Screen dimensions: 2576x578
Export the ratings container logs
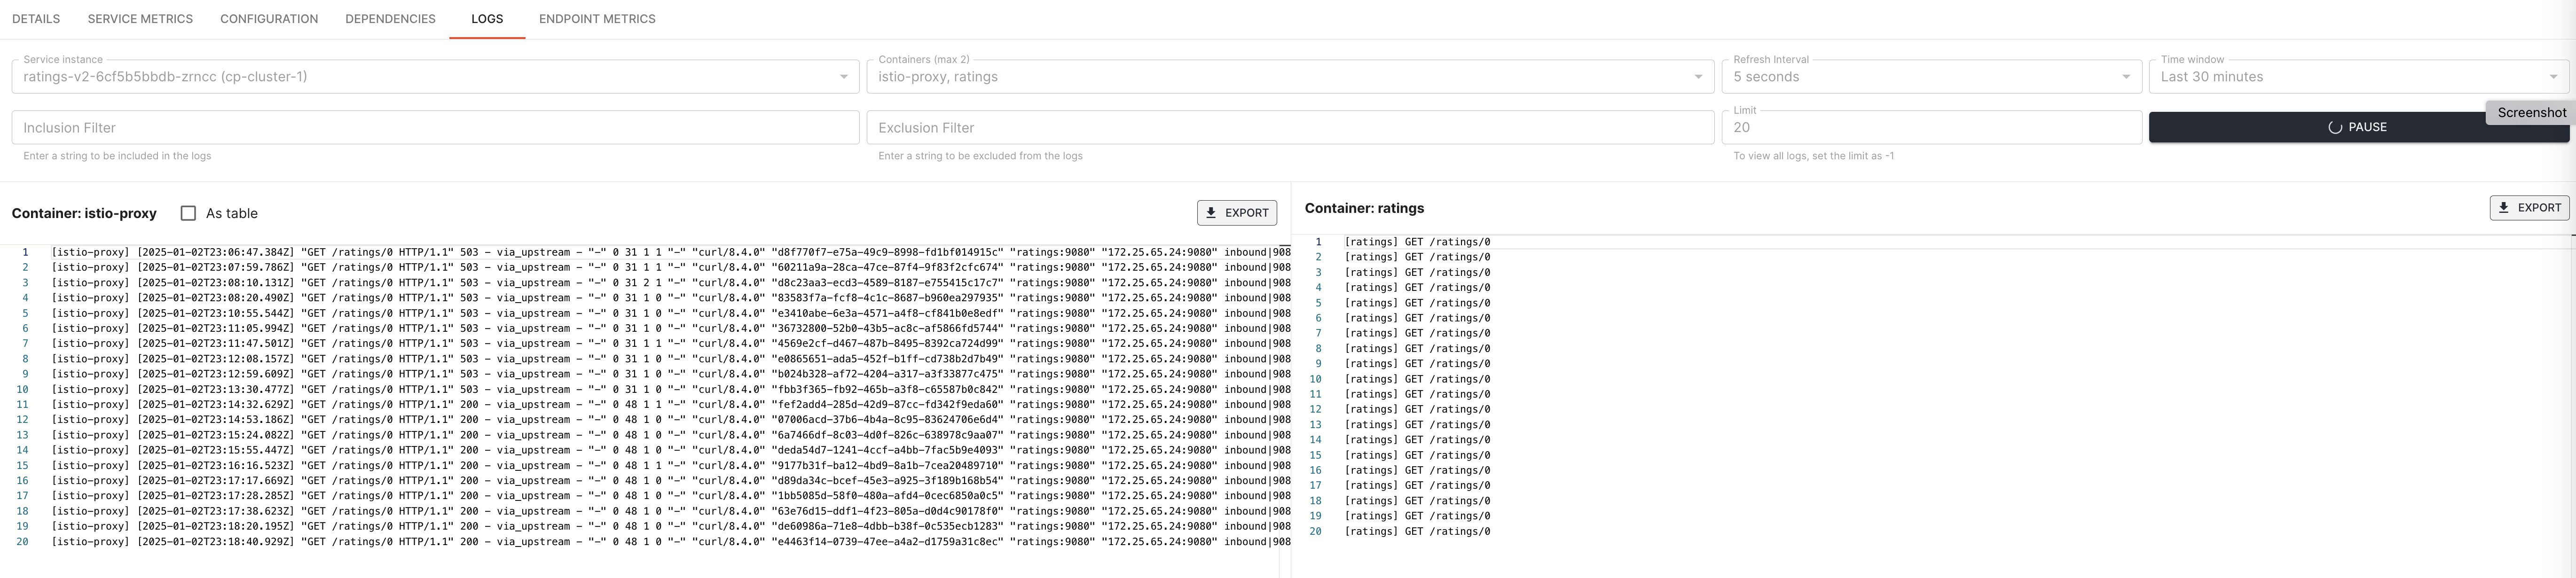pos(2528,208)
